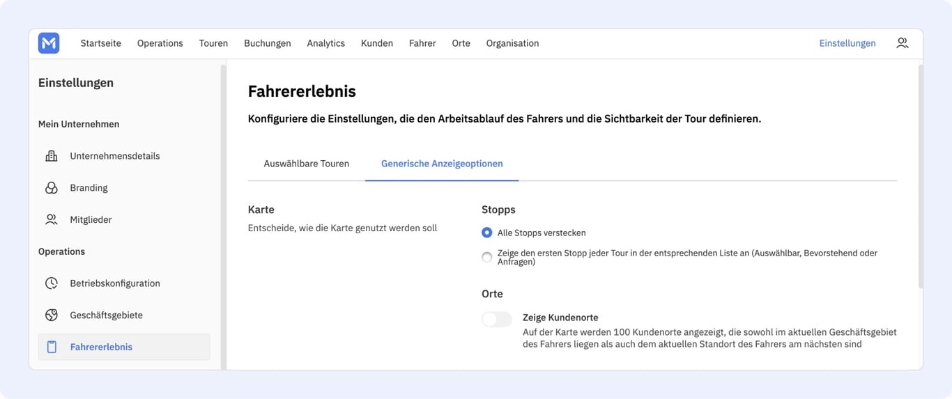Select 'Alle Stopps verstecken' radio option

click(x=486, y=233)
